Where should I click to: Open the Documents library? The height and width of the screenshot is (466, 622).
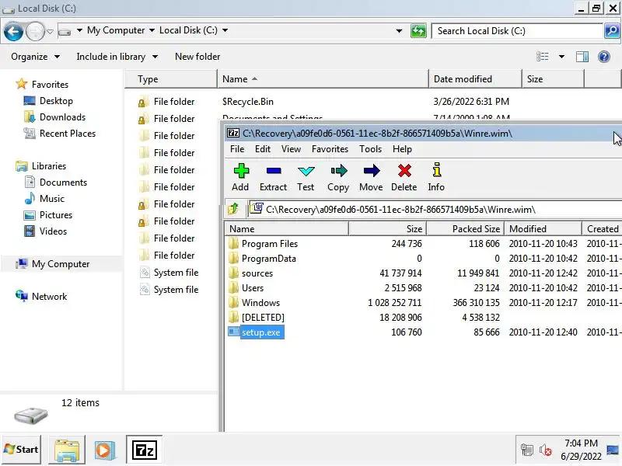[55, 183]
